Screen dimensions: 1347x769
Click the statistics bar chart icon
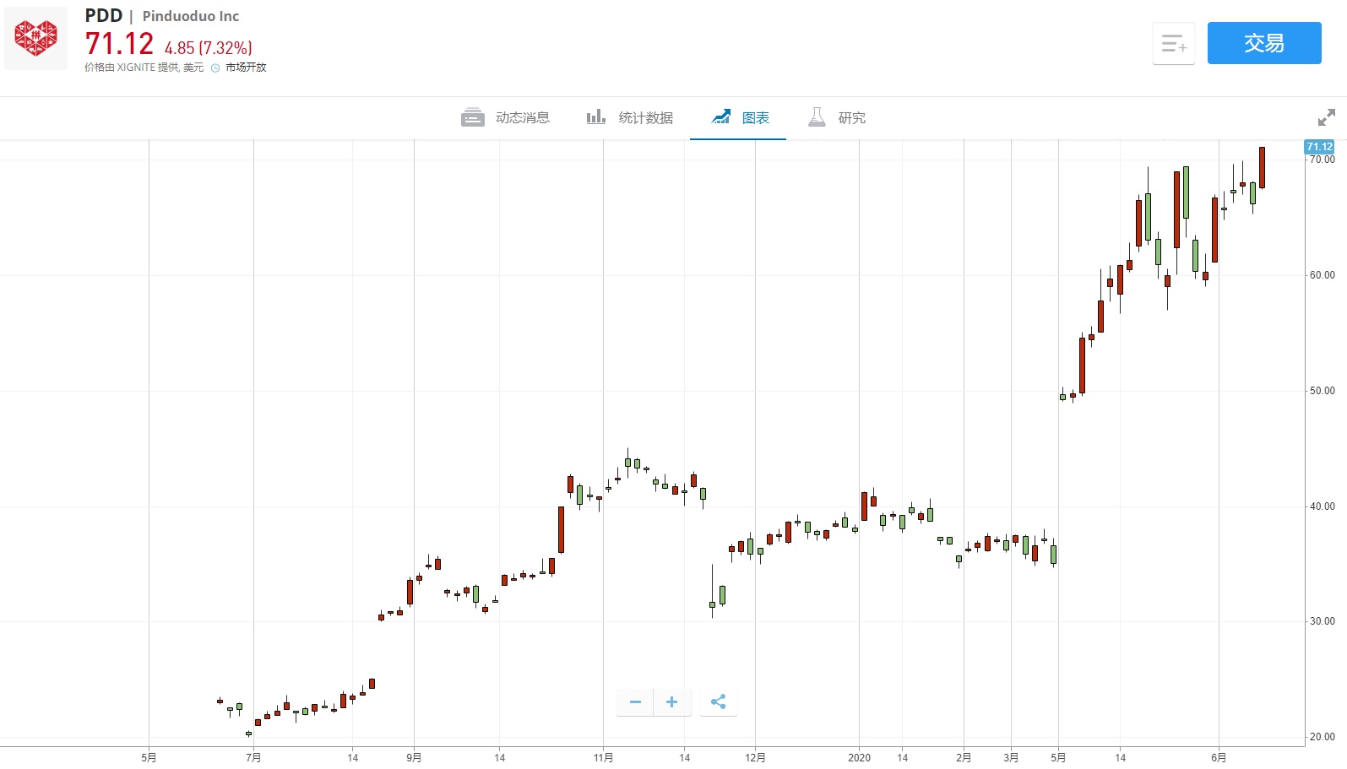596,117
